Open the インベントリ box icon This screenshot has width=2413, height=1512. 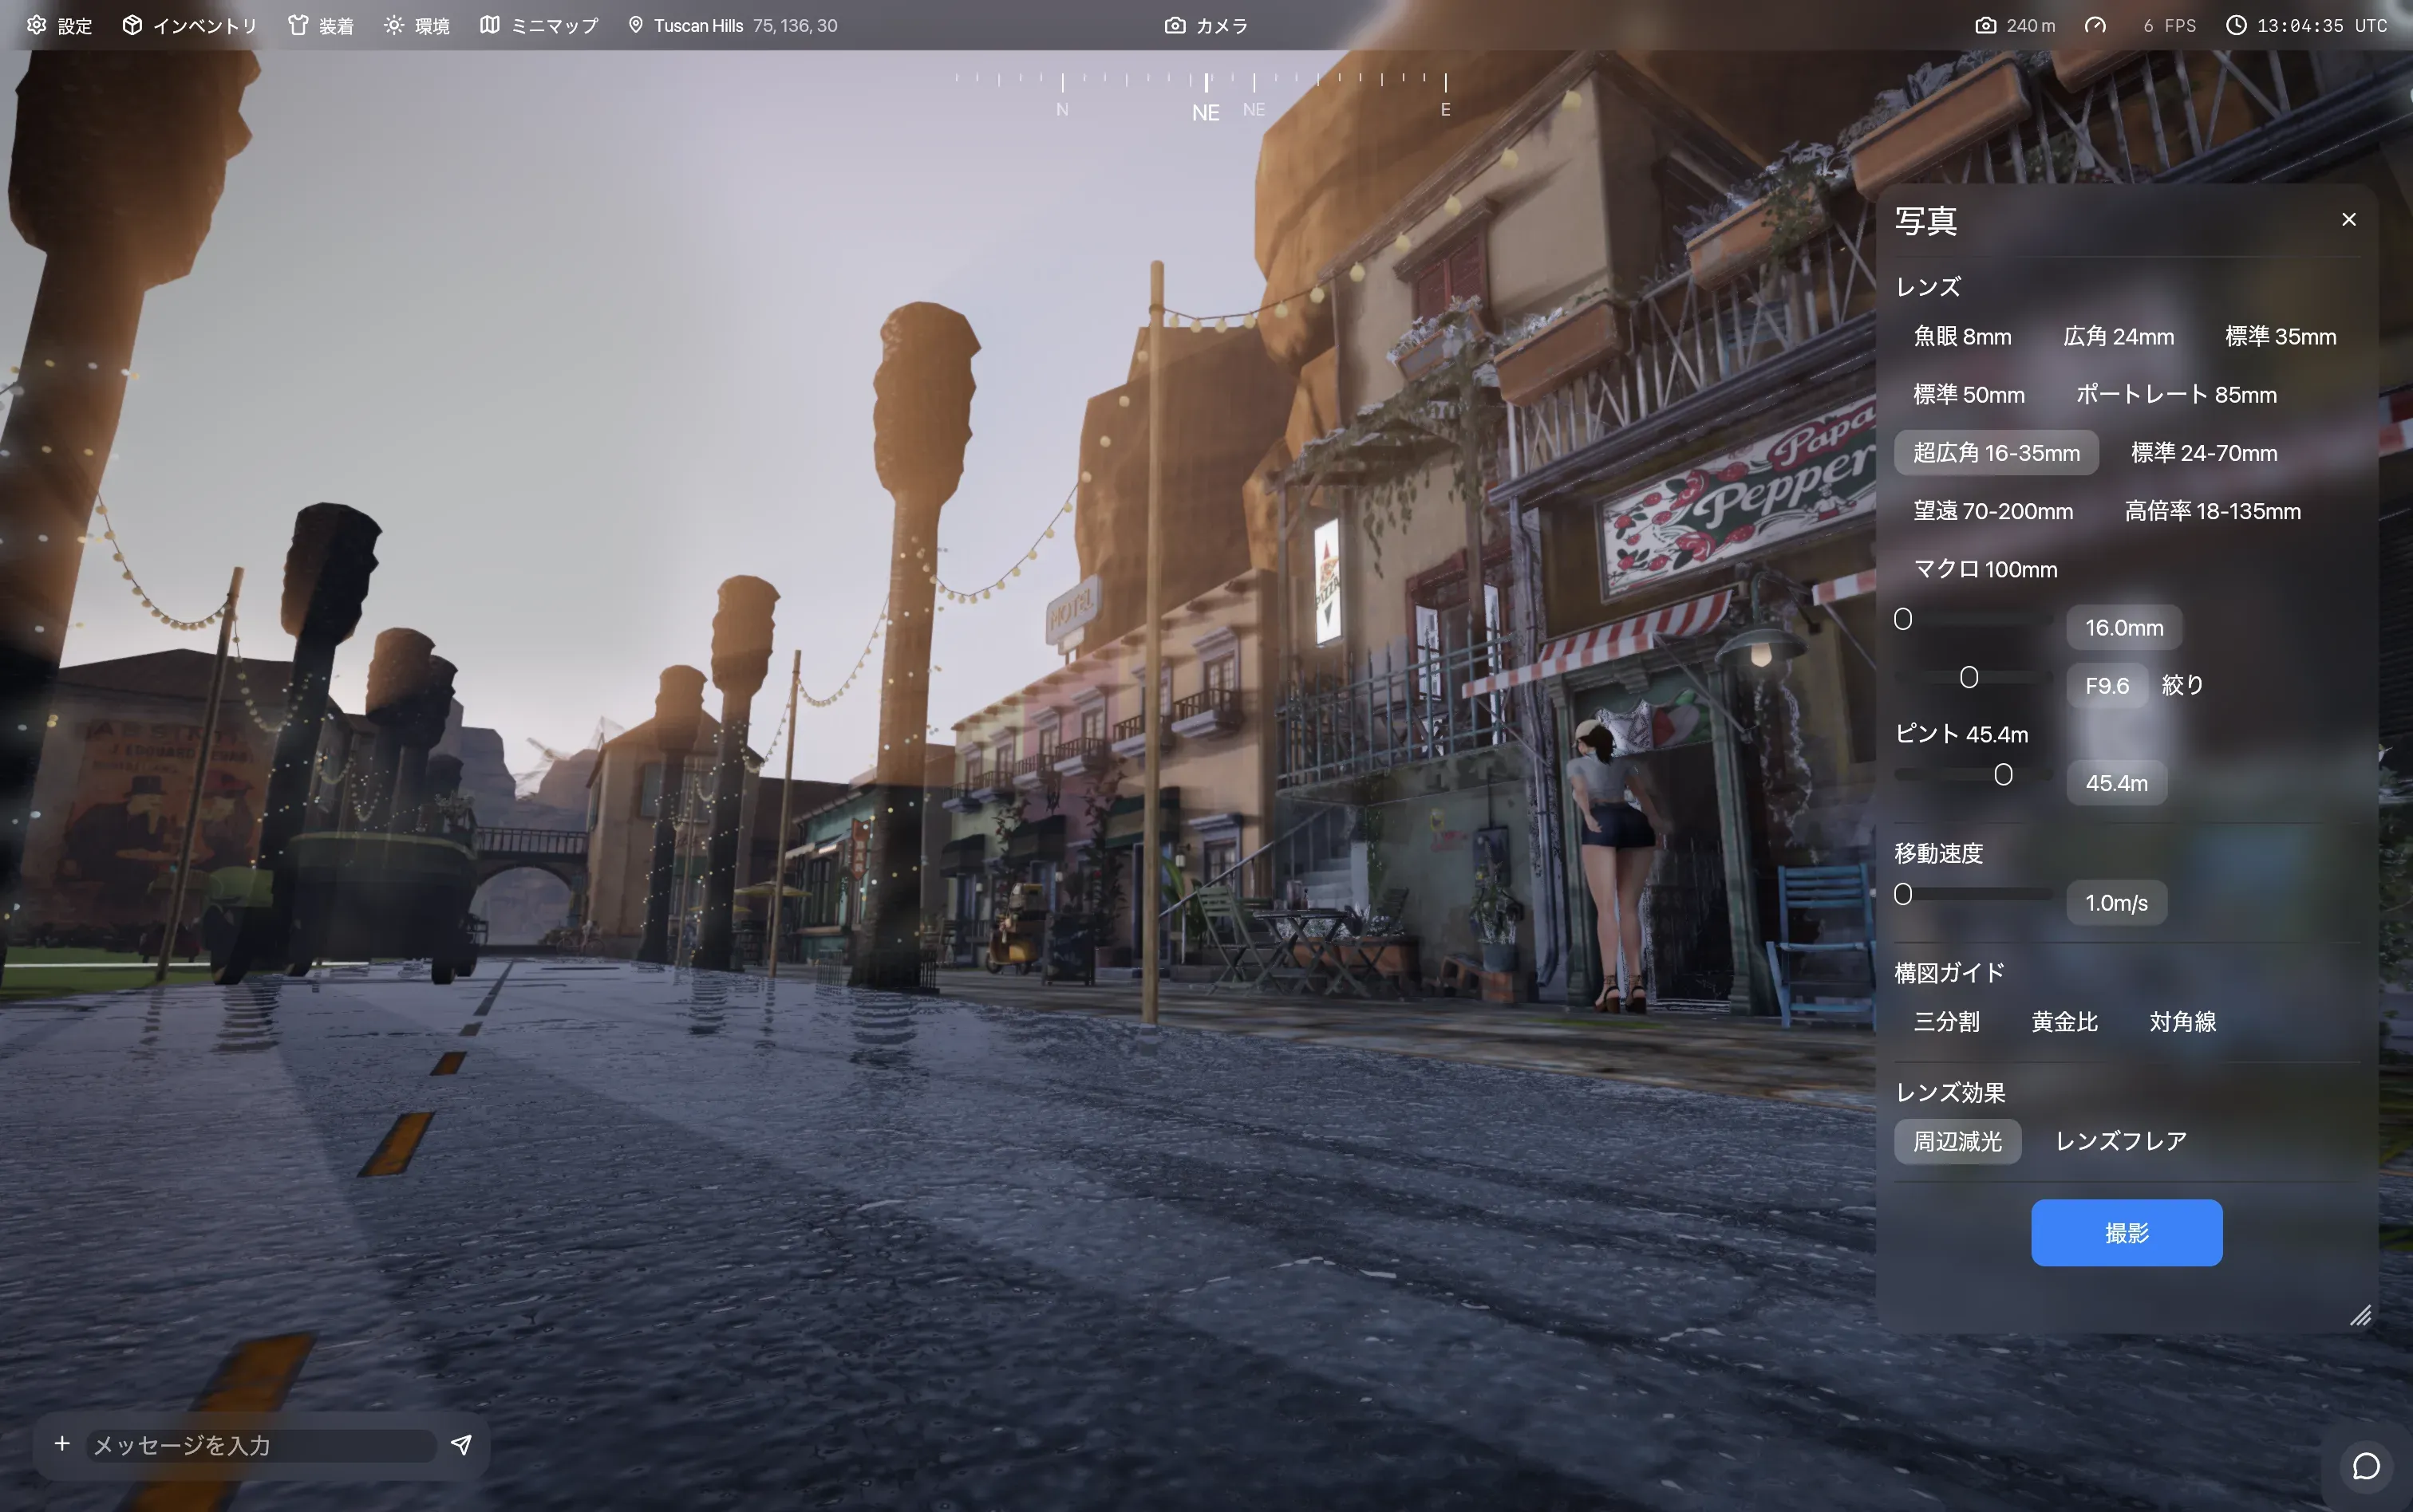tap(132, 25)
